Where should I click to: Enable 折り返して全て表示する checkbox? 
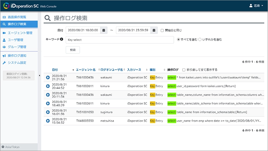[183, 70]
